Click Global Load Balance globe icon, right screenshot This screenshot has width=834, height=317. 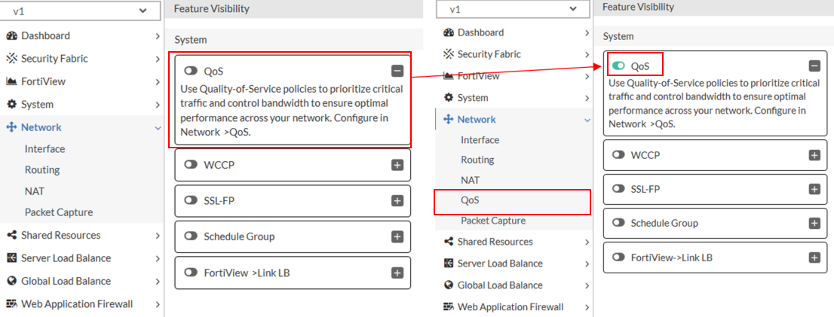pyautogui.click(x=449, y=285)
